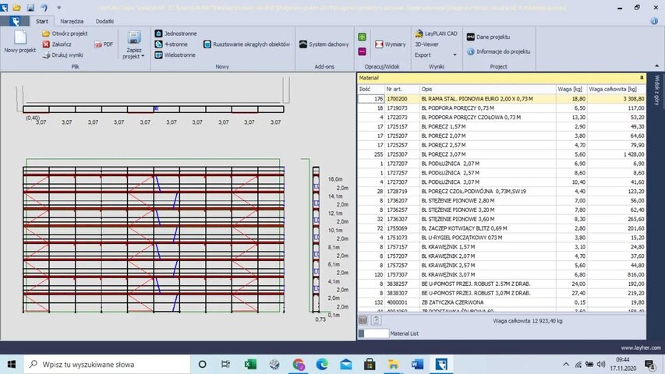The image size is (665, 374).
Task: Click the green plus zoom icon
Action: tap(363, 37)
